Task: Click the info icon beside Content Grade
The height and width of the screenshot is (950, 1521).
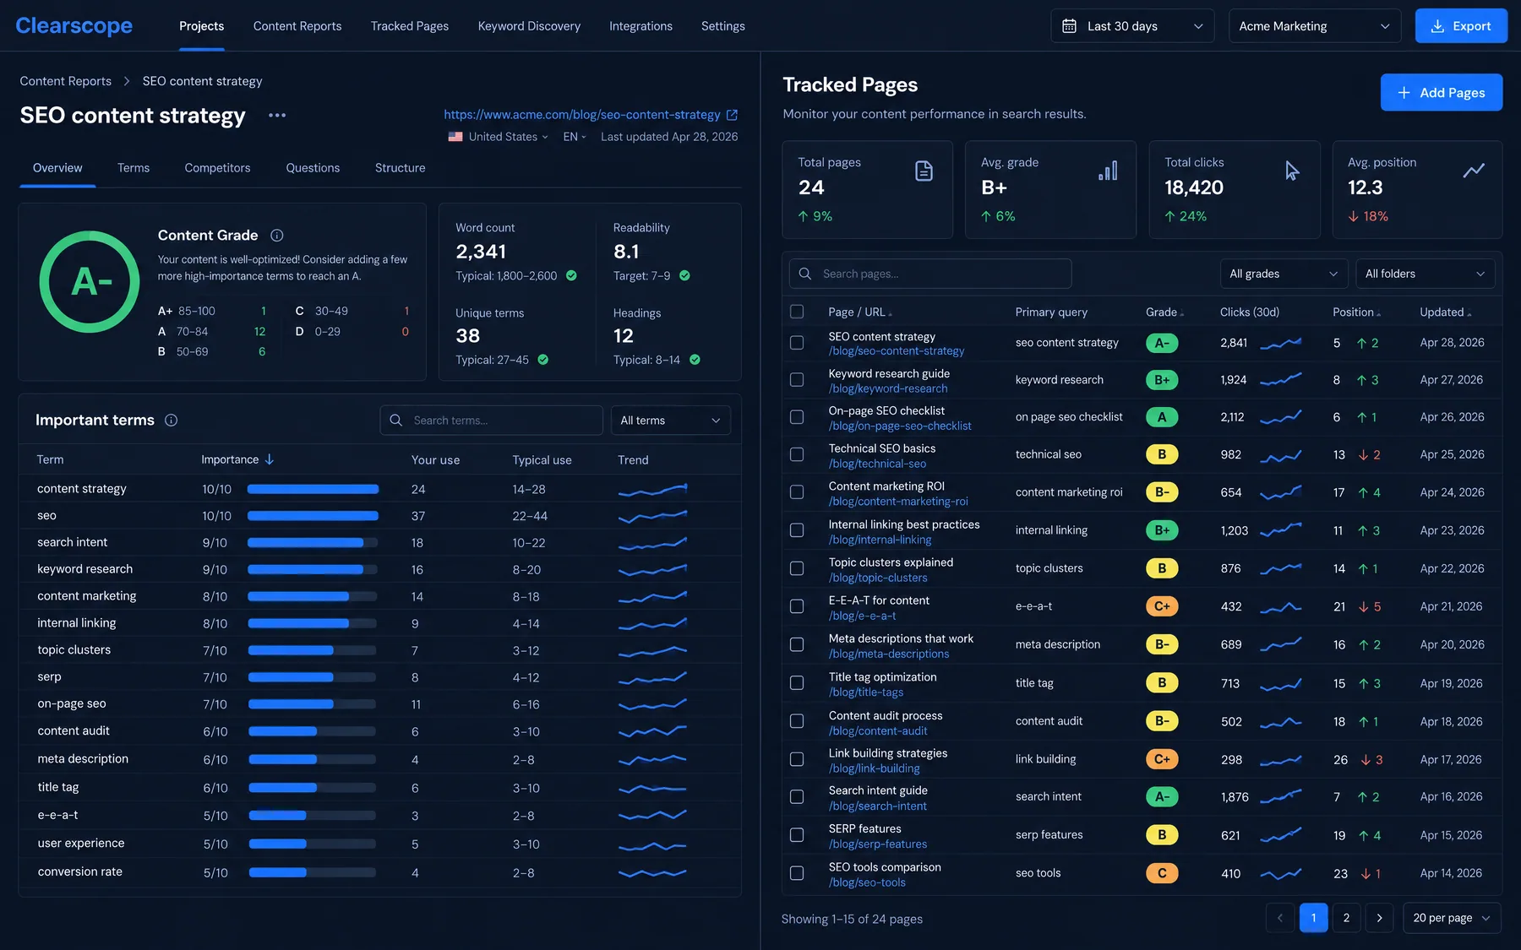Action: click(277, 236)
